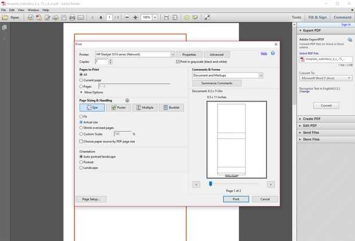Switch to the Fill & Sign tab

tap(317, 17)
